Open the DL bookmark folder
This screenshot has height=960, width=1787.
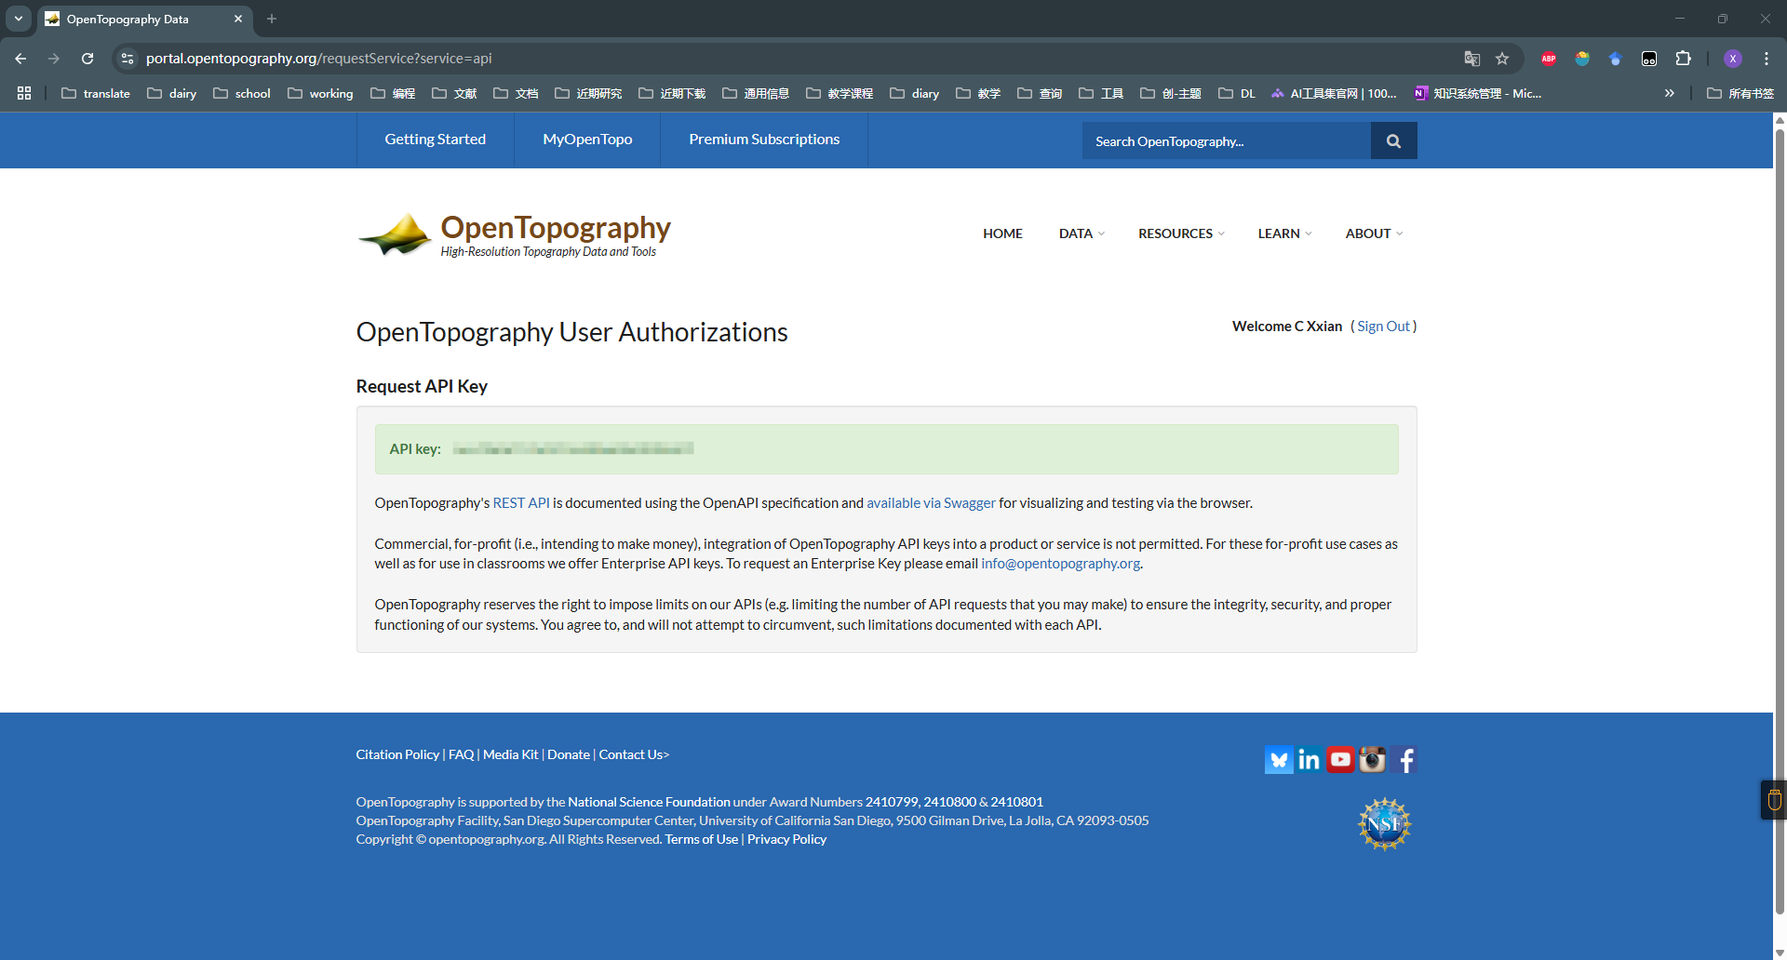point(1237,93)
